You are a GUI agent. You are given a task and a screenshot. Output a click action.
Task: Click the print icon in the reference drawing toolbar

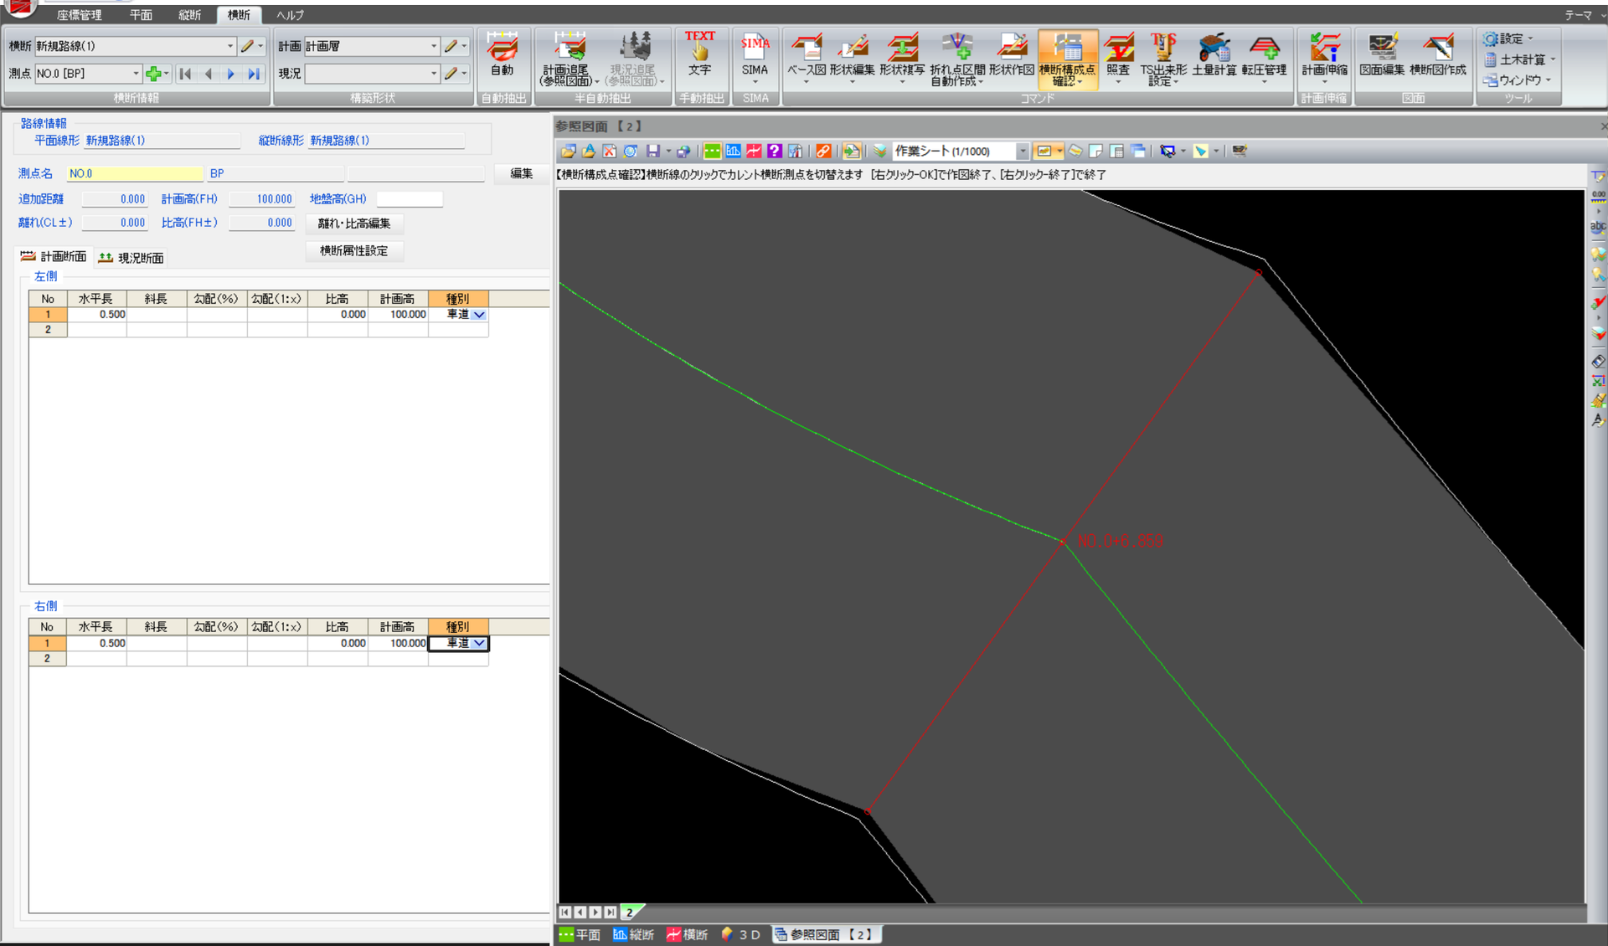click(684, 152)
